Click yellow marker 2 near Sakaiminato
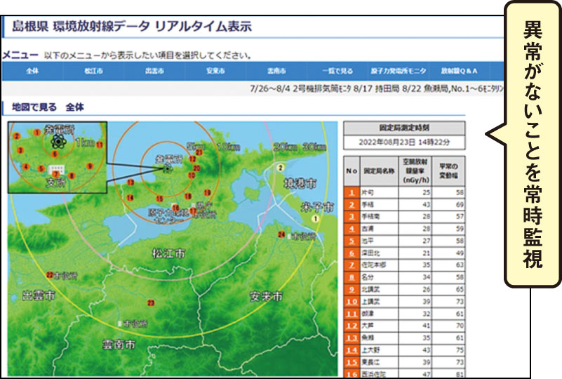 [280, 168]
